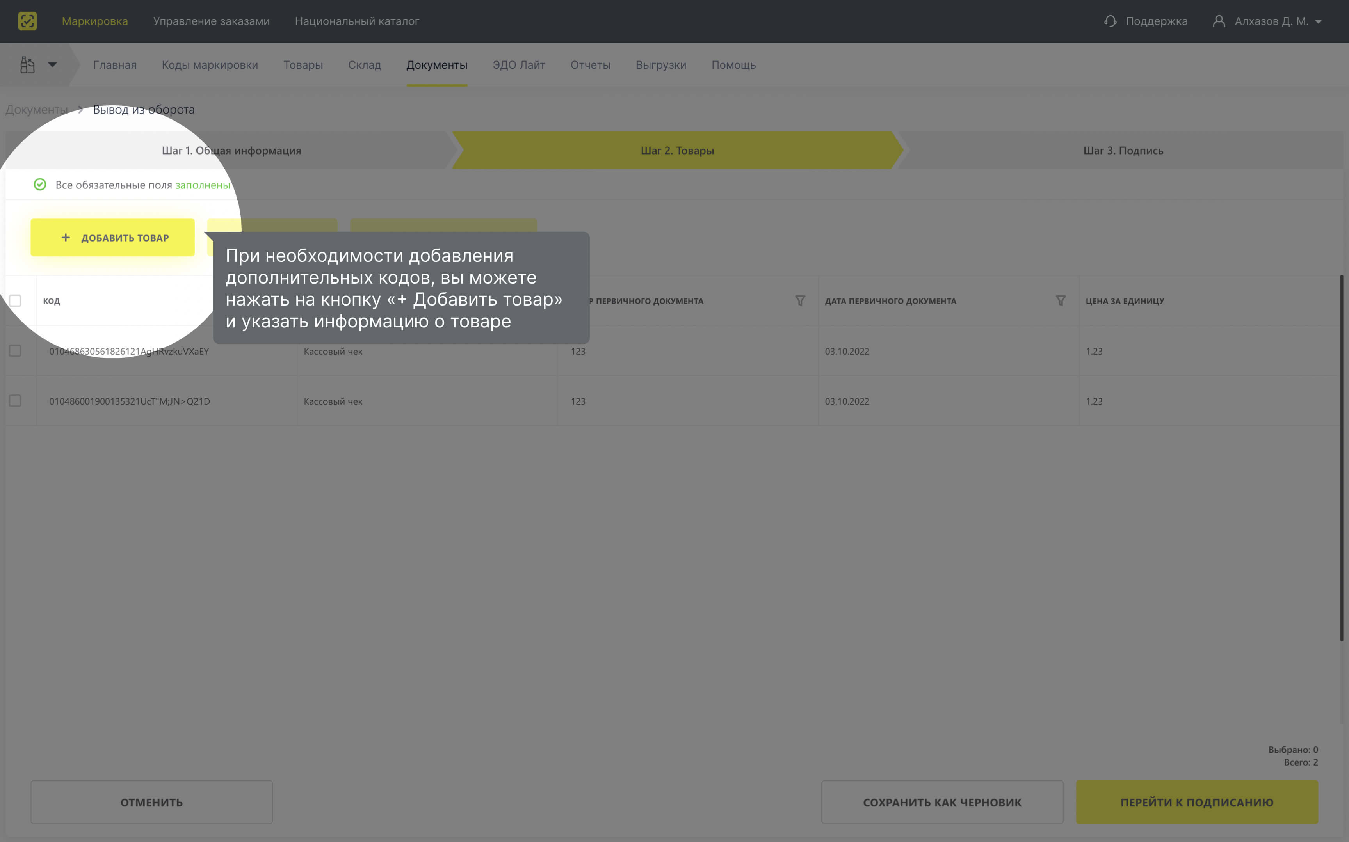
Task: Click the breadcrumb chevron separator
Action: coord(81,110)
